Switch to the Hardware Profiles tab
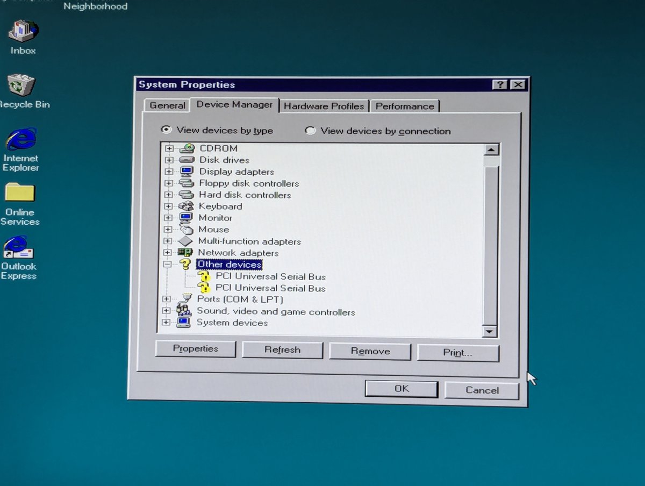 point(324,106)
